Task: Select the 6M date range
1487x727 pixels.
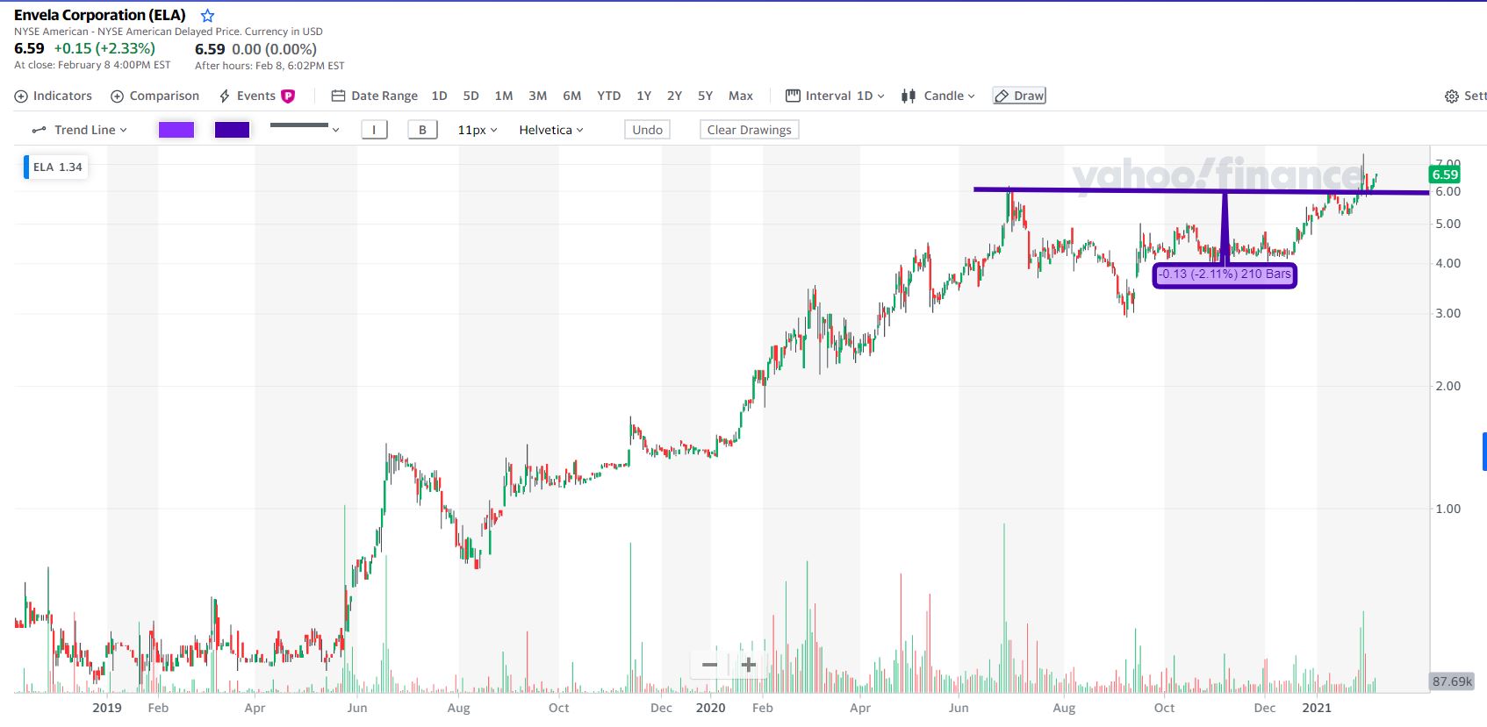Action: click(x=572, y=96)
